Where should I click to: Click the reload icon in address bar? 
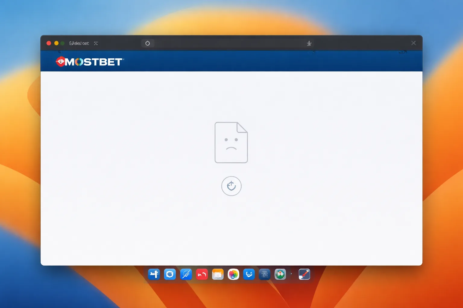coord(148,43)
